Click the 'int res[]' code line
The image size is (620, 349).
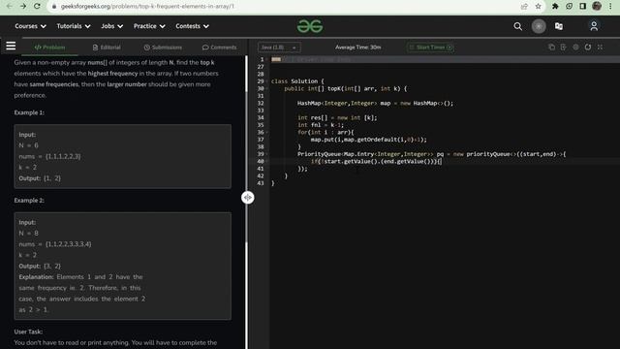[337, 117]
